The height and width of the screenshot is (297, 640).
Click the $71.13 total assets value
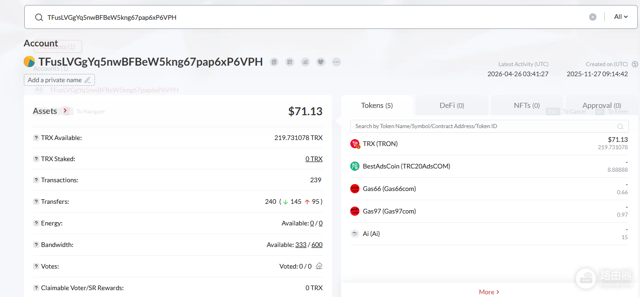[305, 111]
